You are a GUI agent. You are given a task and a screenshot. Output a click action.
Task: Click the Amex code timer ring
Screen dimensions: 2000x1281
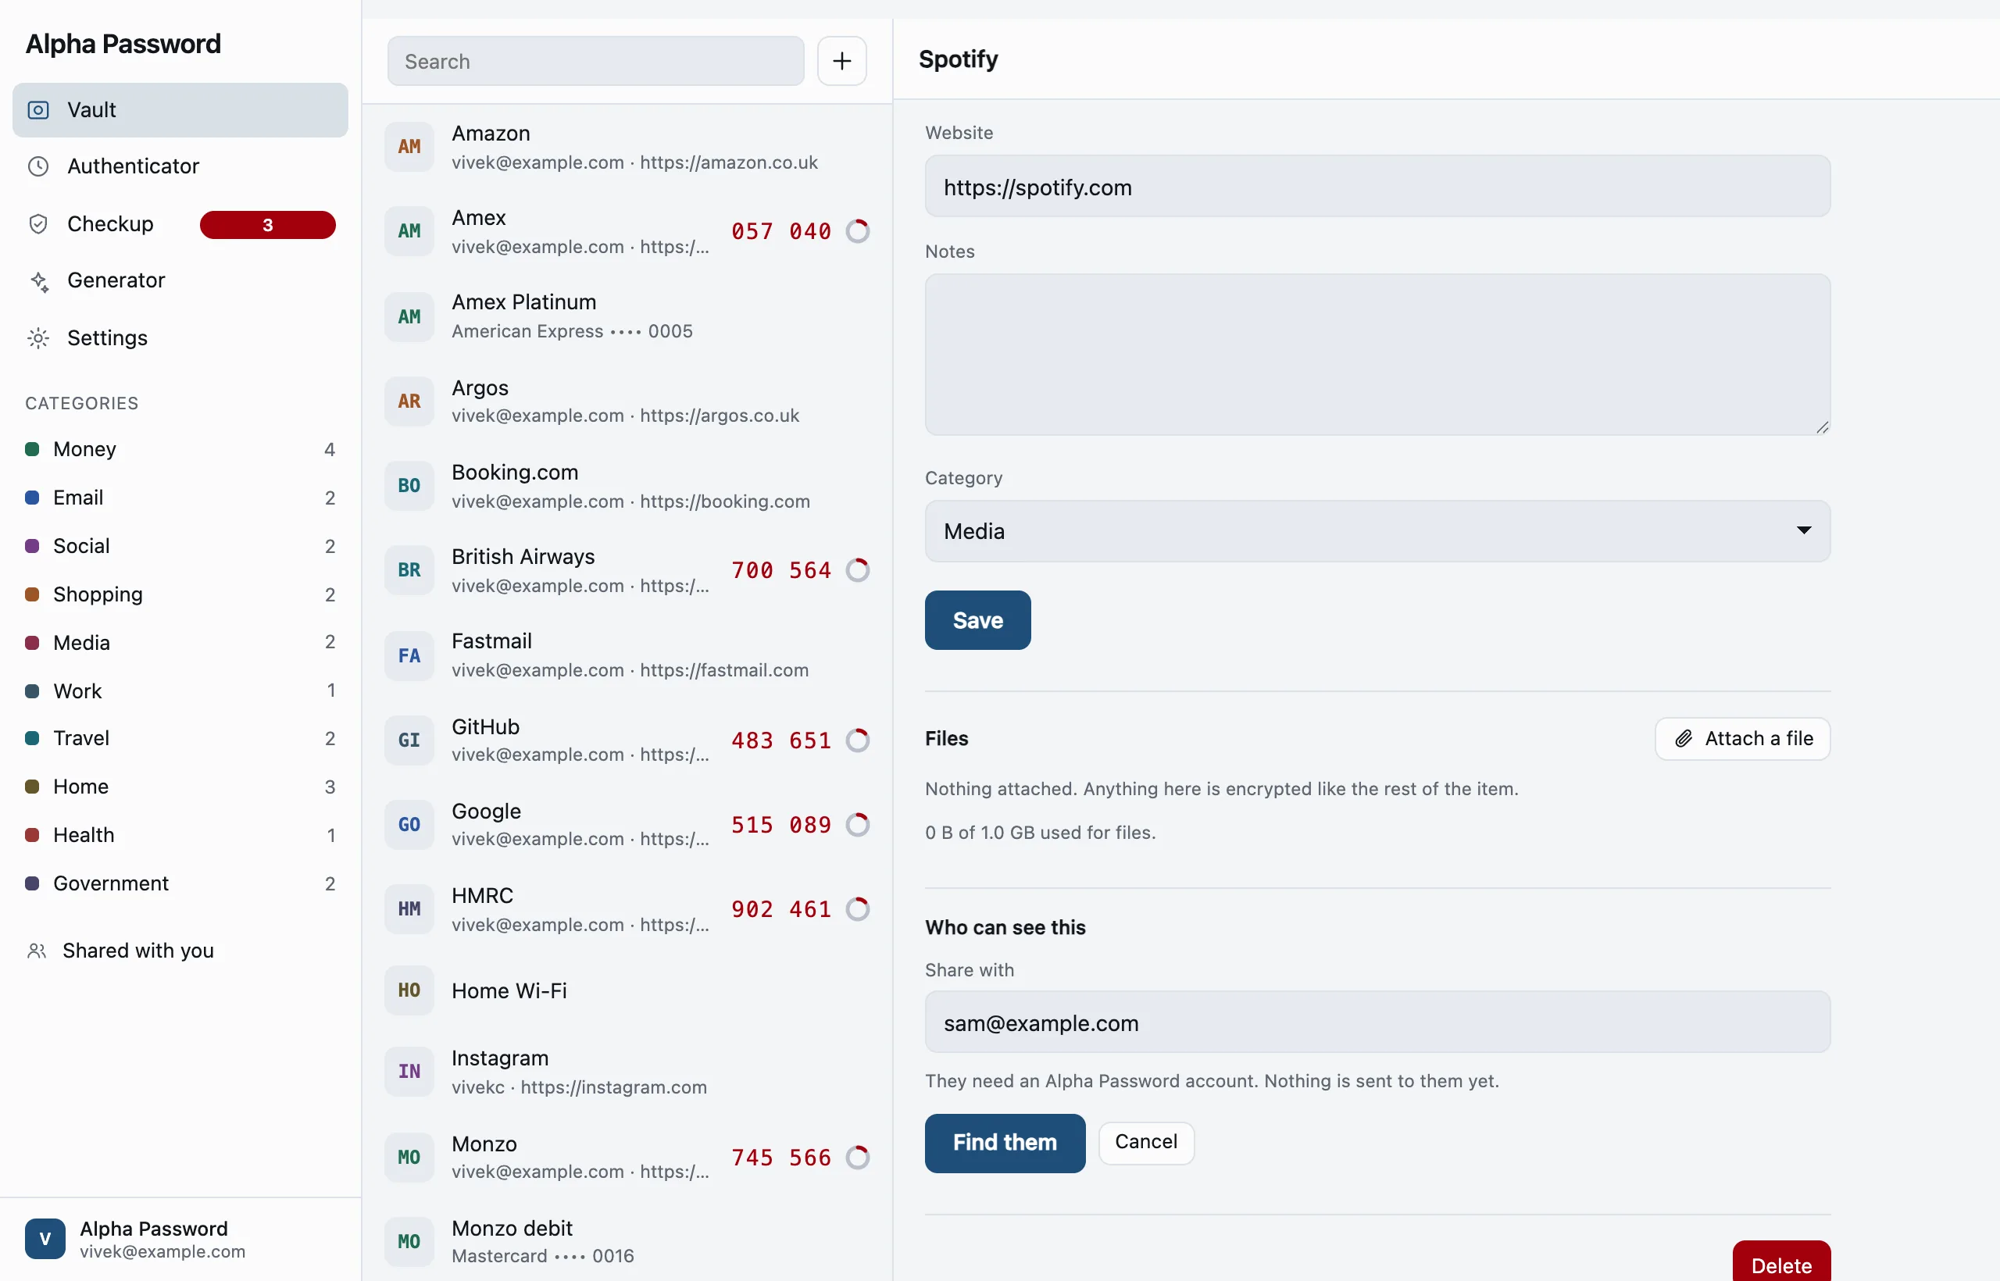[858, 230]
